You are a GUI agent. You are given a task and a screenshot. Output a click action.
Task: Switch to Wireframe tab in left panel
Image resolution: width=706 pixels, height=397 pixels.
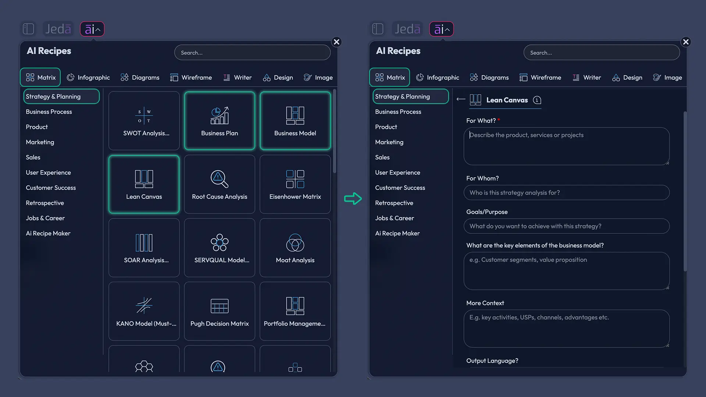(x=191, y=78)
